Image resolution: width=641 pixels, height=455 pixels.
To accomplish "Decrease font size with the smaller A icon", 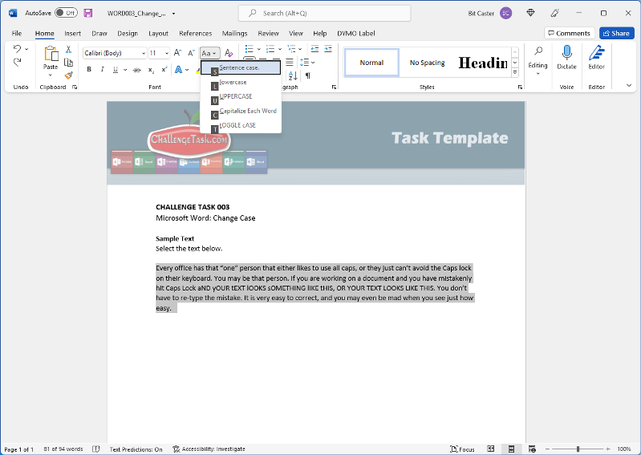I will point(191,53).
